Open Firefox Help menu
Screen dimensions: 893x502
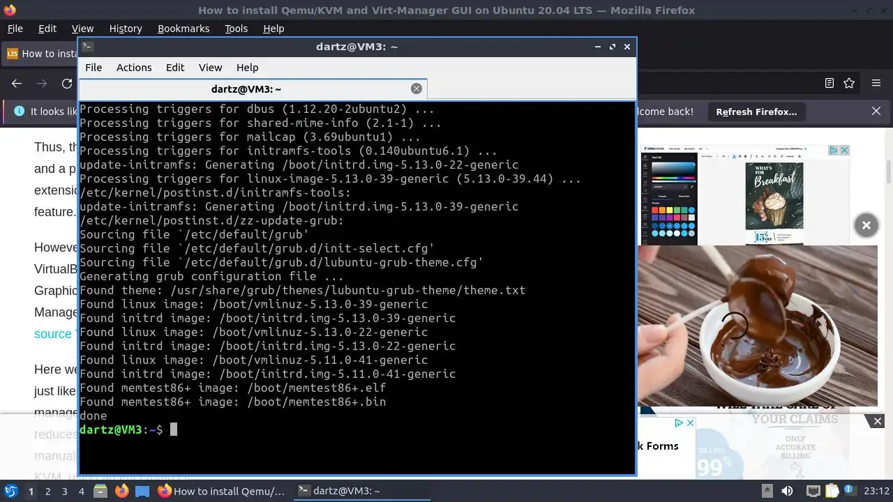pos(273,29)
